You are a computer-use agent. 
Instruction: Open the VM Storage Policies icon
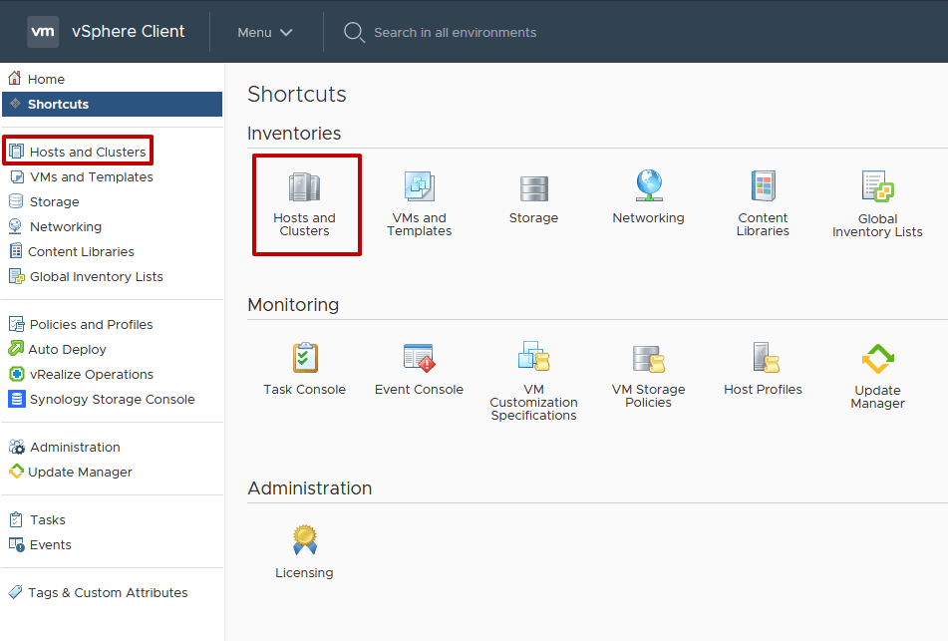tap(648, 359)
